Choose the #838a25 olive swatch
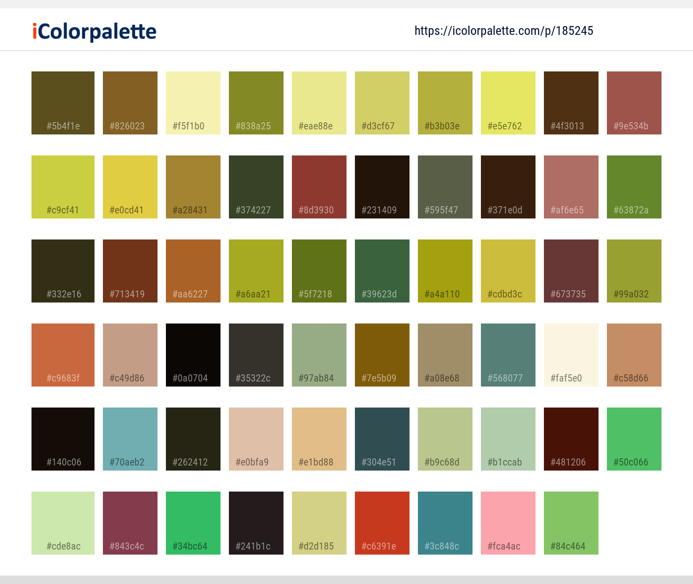 [256, 103]
